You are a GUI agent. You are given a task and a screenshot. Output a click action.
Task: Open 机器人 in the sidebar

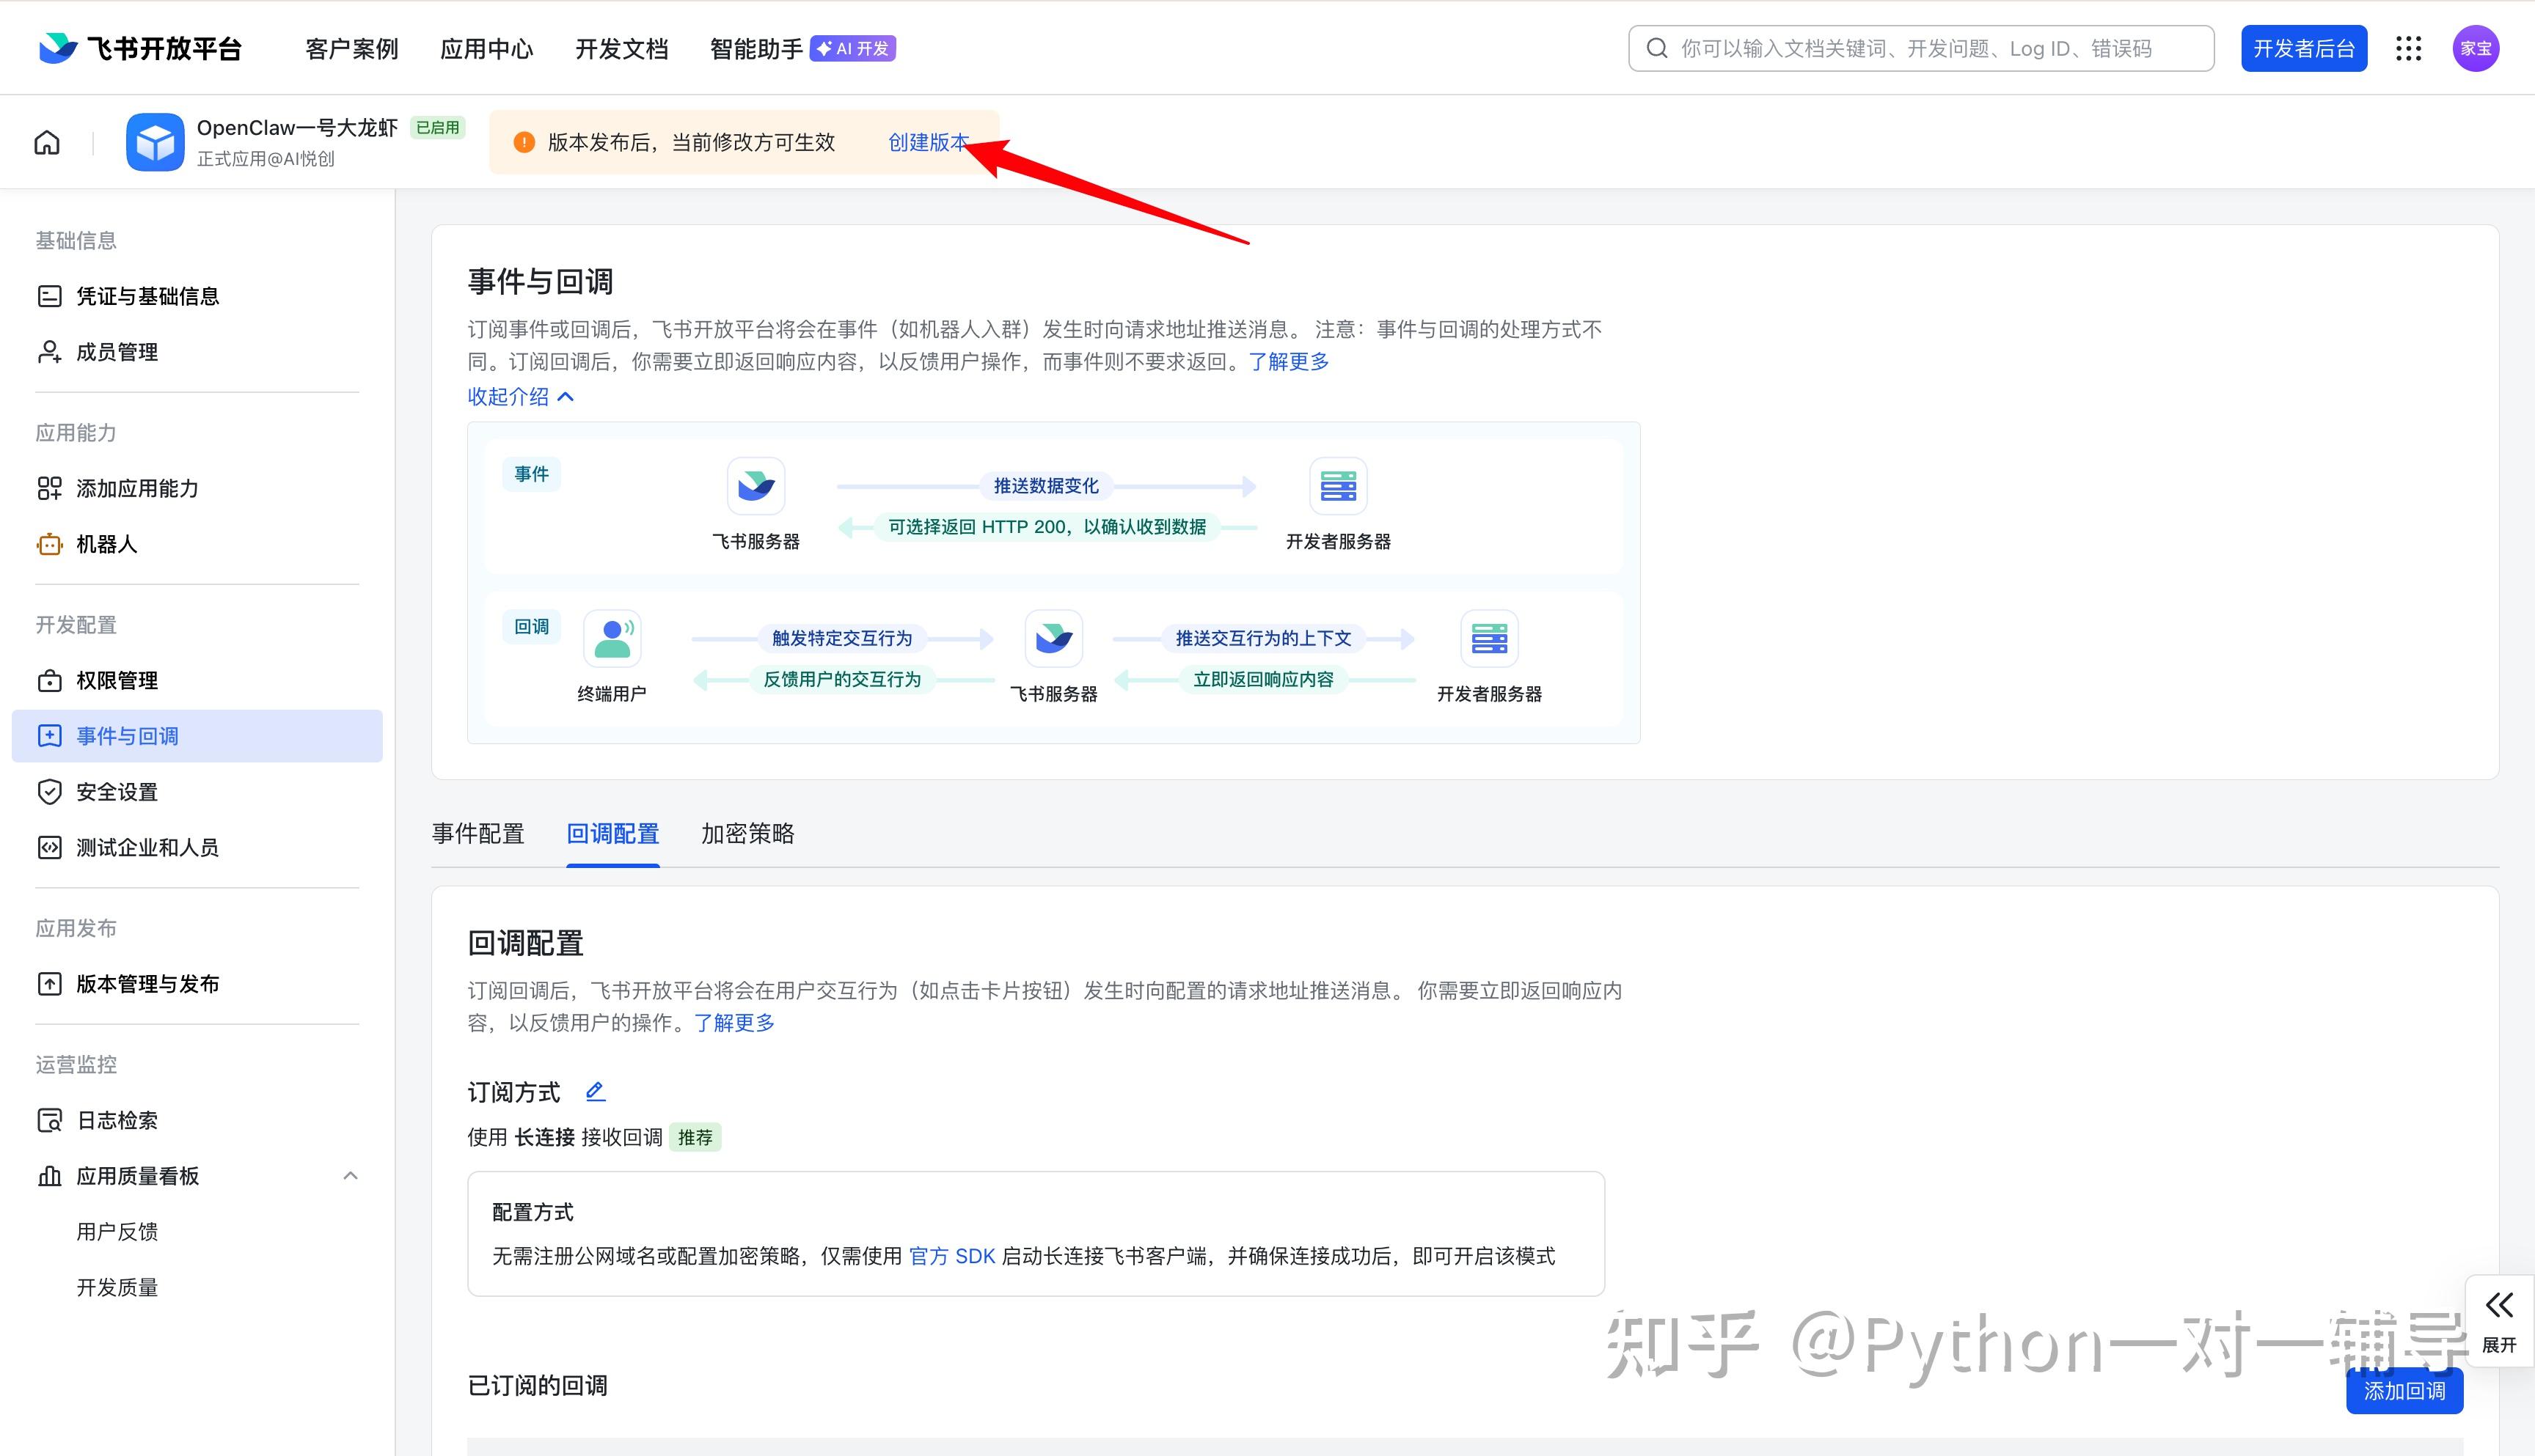click(x=106, y=544)
